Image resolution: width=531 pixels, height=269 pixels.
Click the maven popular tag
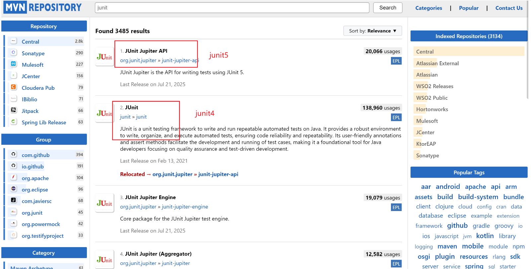click(447, 246)
